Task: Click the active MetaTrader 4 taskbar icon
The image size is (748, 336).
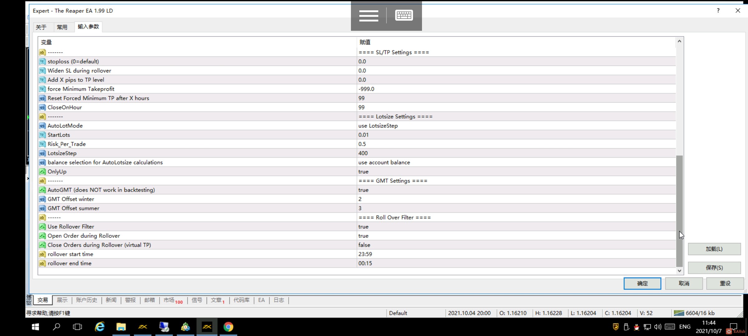Action: click(207, 327)
